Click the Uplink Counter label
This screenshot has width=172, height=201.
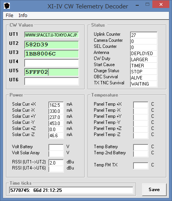pos(107,34)
